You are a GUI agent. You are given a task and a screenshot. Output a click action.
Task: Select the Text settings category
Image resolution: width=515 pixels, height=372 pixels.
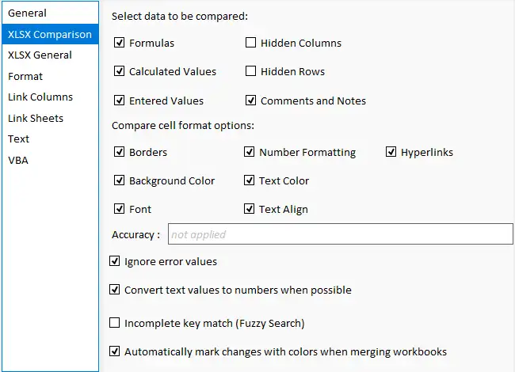coord(50,139)
